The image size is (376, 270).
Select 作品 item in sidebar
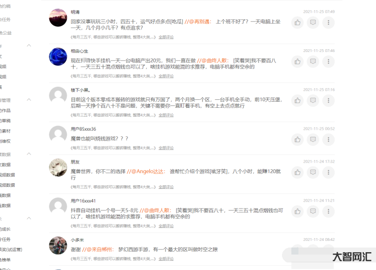click(5, 111)
